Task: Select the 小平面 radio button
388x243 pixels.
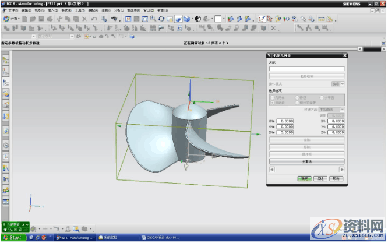Action: [x=322, y=97]
